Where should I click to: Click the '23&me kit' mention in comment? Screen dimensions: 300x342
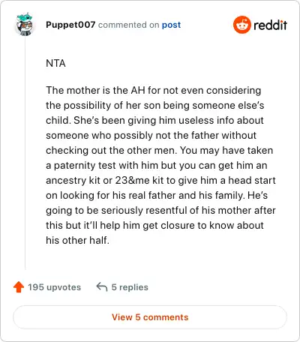[139, 180]
